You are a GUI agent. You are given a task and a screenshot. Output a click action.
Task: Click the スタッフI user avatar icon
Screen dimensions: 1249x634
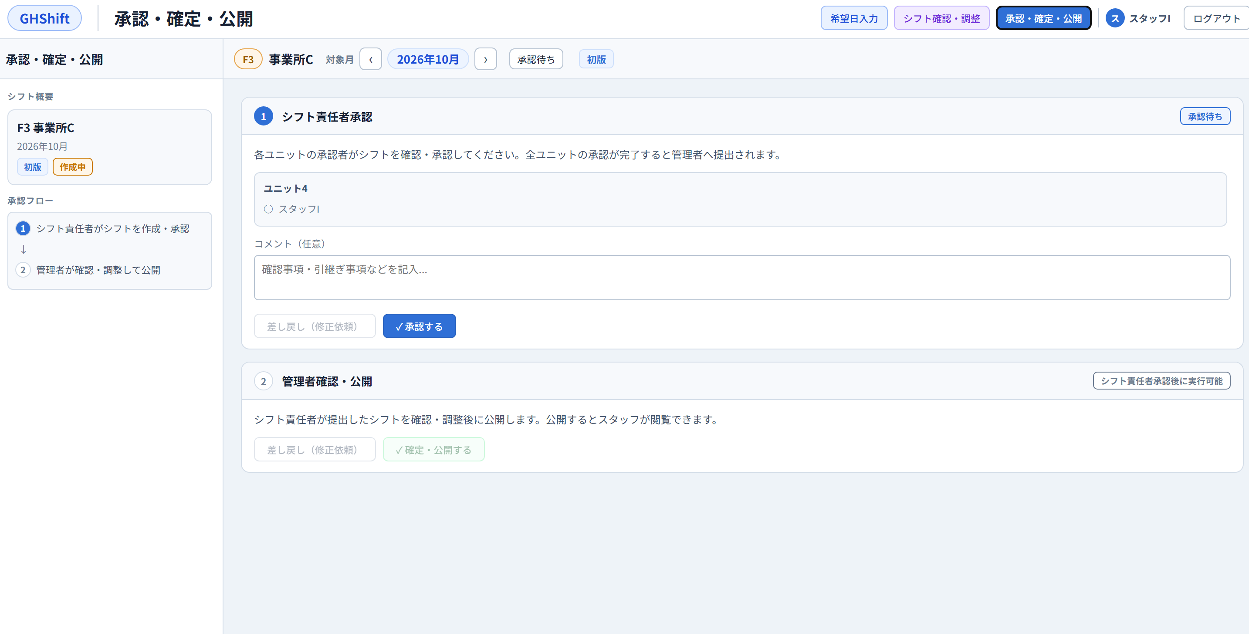point(1115,18)
